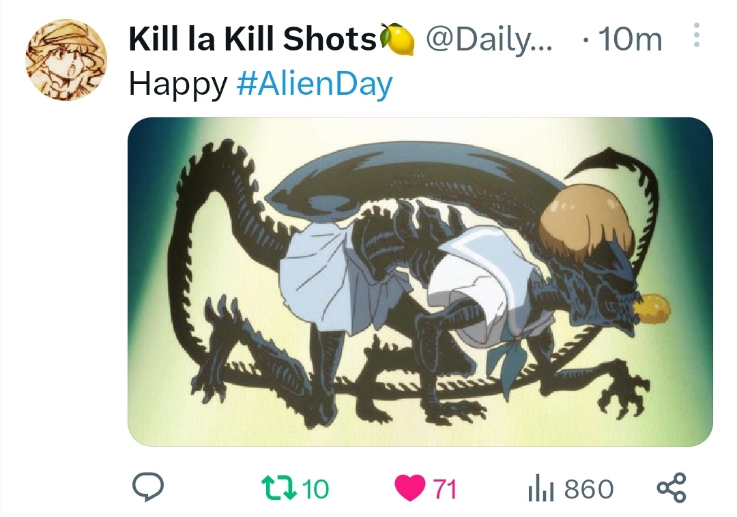
Task: Click the like count 71
Action: tap(445, 489)
